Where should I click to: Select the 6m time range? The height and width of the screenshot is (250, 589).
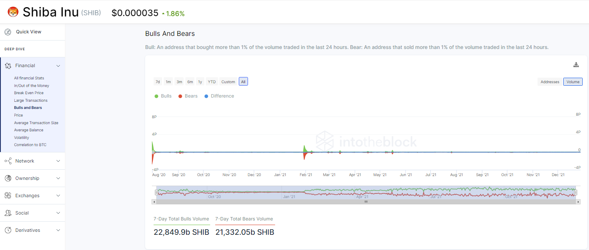[x=190, y=82]
